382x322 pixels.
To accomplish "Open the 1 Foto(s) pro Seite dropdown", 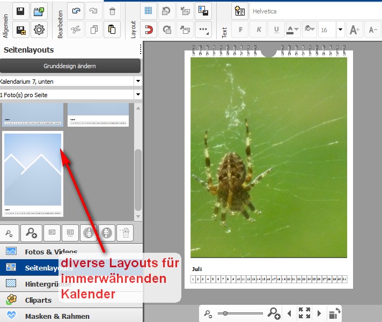I will click(x=137, y=94).
